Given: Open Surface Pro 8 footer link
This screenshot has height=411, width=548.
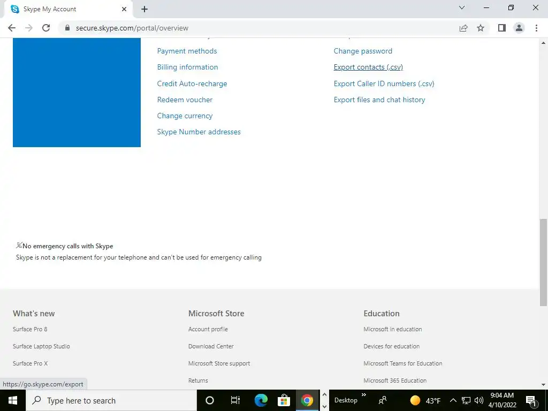Looking at the screenshot, I should (x=30, y=329).
